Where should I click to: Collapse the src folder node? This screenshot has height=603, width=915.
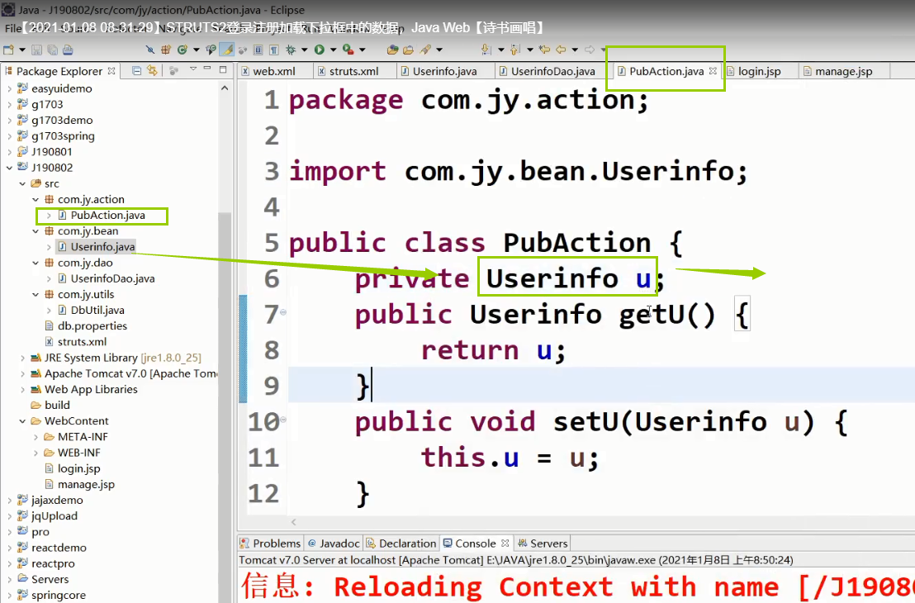[22, 183]
